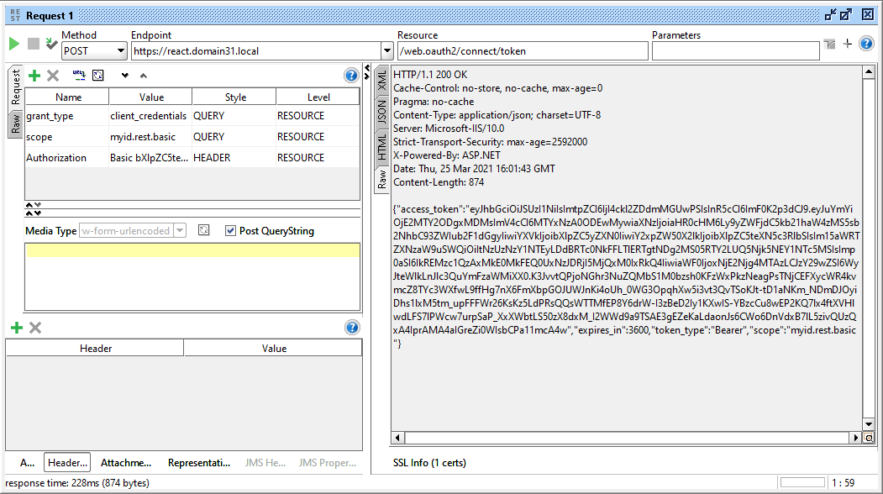Click the plus icon next to Parameters field
The height and width of the screenshot is (494, 883).
point(847,44)
